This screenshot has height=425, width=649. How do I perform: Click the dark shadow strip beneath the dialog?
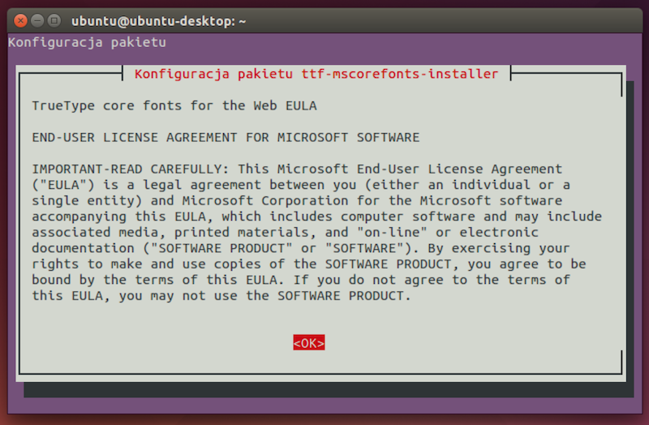[329, 390]
